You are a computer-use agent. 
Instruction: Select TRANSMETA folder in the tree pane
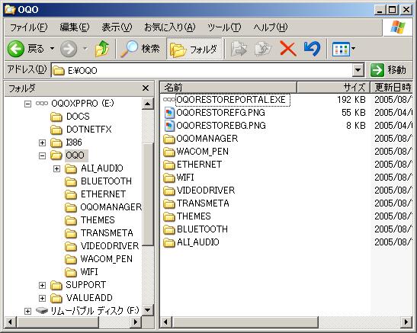[x=99, y=233]
